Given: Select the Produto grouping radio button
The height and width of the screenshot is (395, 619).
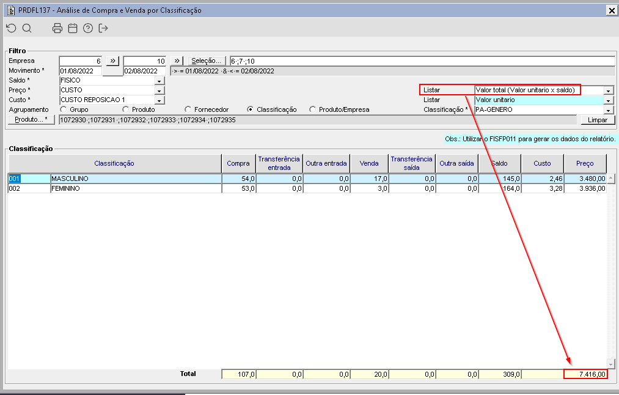Looking at the screenshot, I should (x=125, y=109).
